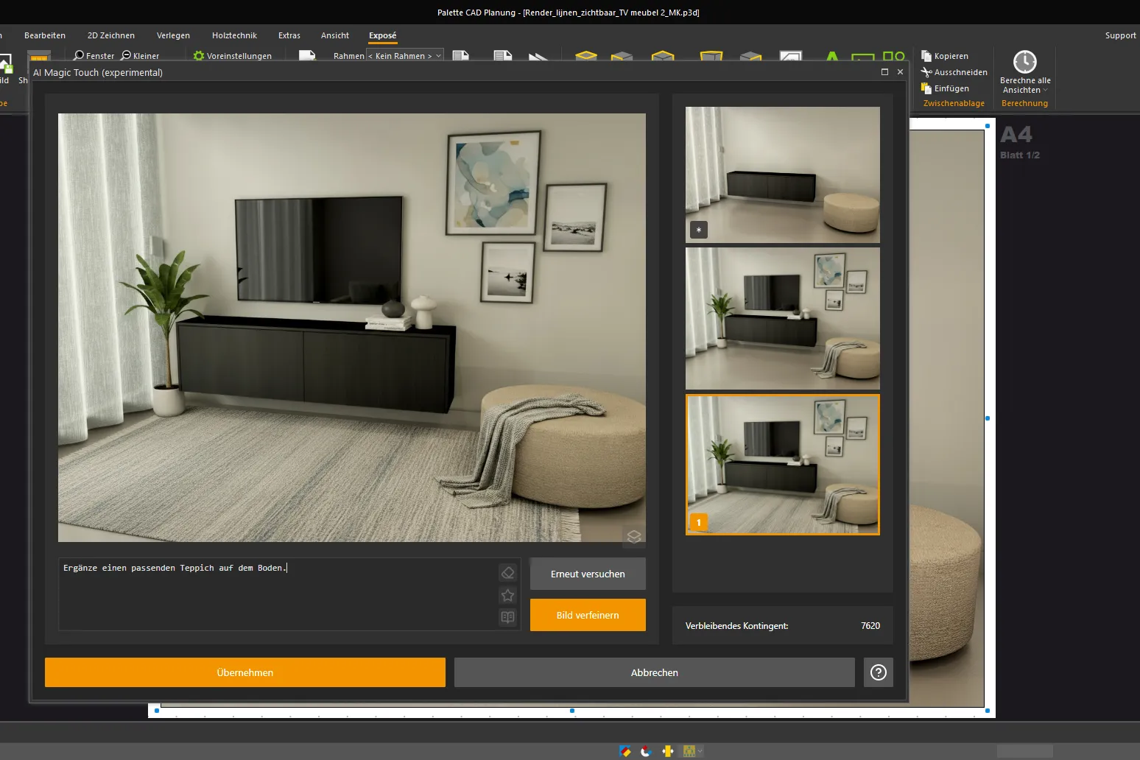The image size is (1140, 760).
Task: Open help with the question mark button
Action: coord(879,672)
